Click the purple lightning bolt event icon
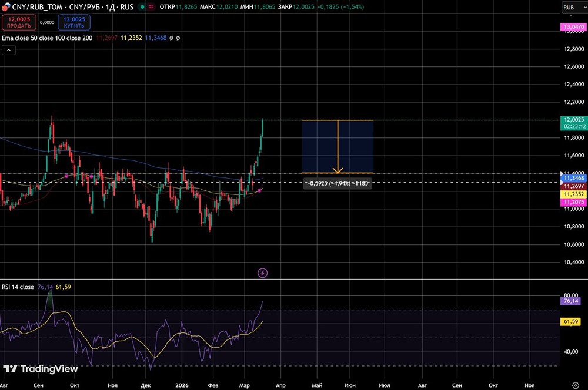This screenshot has height=390, width=588. 262,273
